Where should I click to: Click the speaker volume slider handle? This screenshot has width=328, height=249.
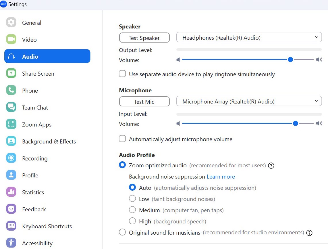point(290,60)
